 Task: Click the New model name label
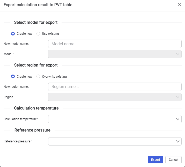(16, 44)
